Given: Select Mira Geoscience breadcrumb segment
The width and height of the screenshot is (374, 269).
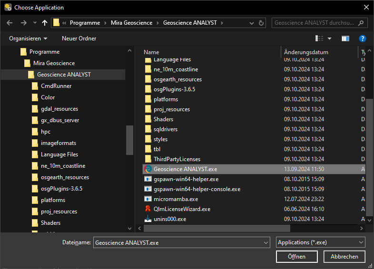Looking at the screenshot, I should pos(131,23).
